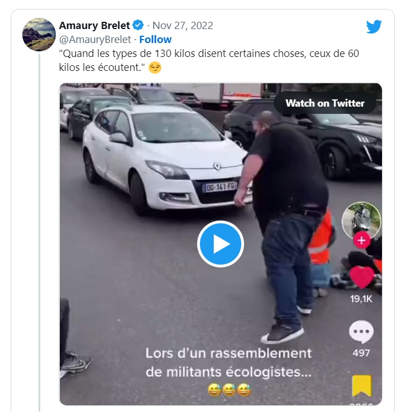Click the @AmauryBrelet handle

pyautogui.click(x=95, y=40)
